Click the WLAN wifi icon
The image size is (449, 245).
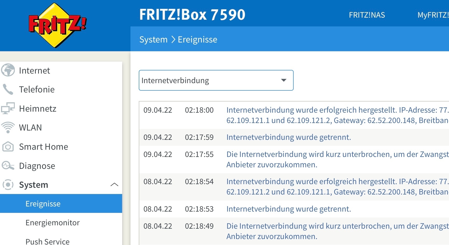8,127
